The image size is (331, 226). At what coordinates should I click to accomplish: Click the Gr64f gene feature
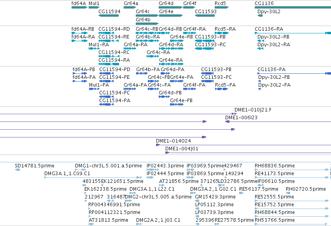pyautogui.click(x=189, y=7)
